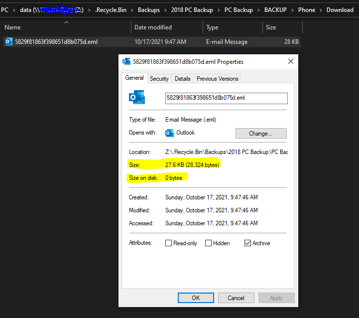Click the Location path Z:\.Recycle.Bin\Backups
The height and width of the screenshot is (318, 359).
coord(227,152)
